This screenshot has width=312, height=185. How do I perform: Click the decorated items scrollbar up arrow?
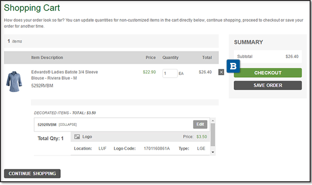(x=213, y=120)
